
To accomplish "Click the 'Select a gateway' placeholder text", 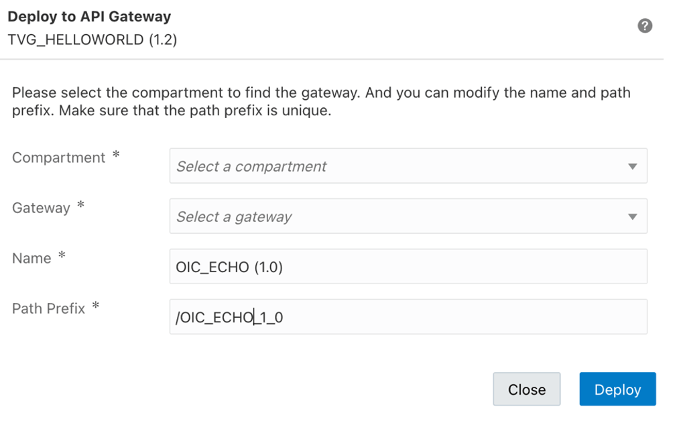I will pos(234,217).
